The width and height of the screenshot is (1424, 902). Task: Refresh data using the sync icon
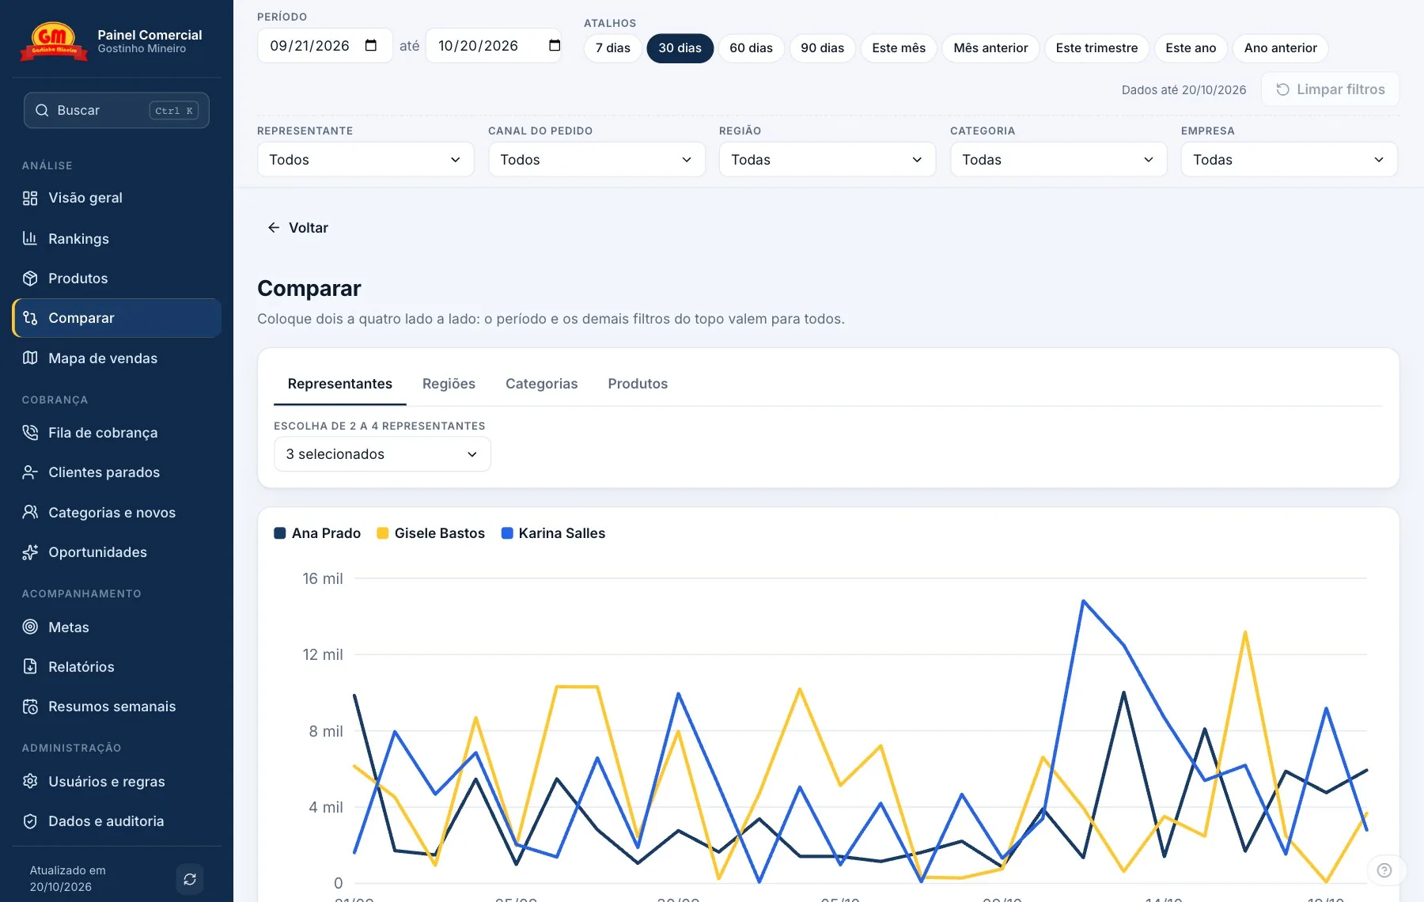click(x=190, y=879)
